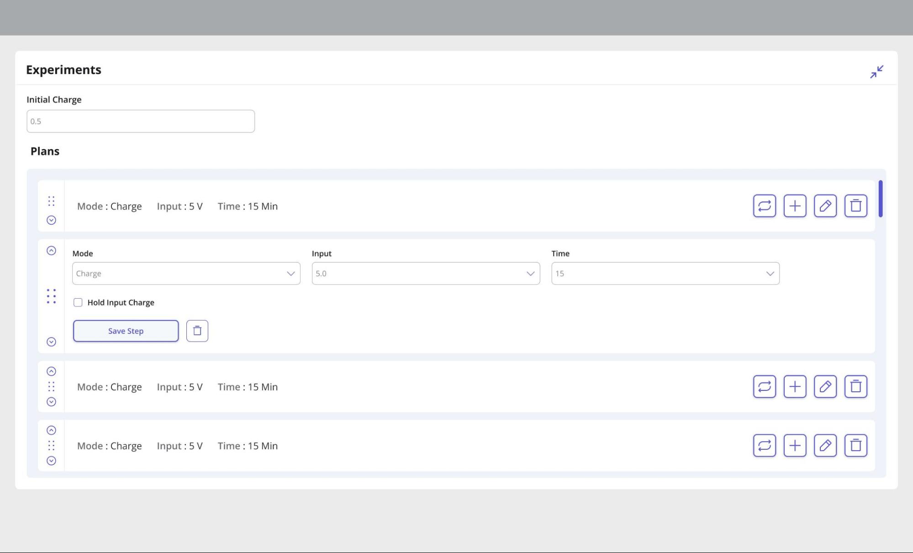This screenshot has width=913, height=553.
Task: Delete the middle collapsed Charge step
Action: 856,387
